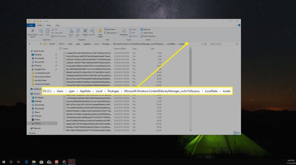Click the AppData breadcrumb in the address bar
The height and width of the screenshot is (165, 296).
click(x=87, y=44)
